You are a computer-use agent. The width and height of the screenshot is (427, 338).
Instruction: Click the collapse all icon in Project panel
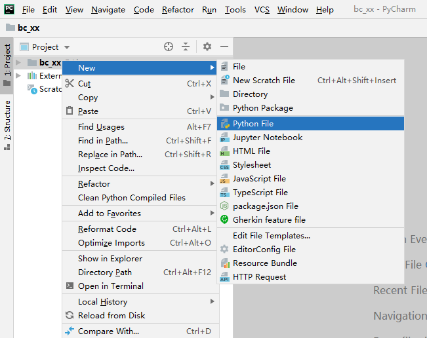[x=186, y=47]
